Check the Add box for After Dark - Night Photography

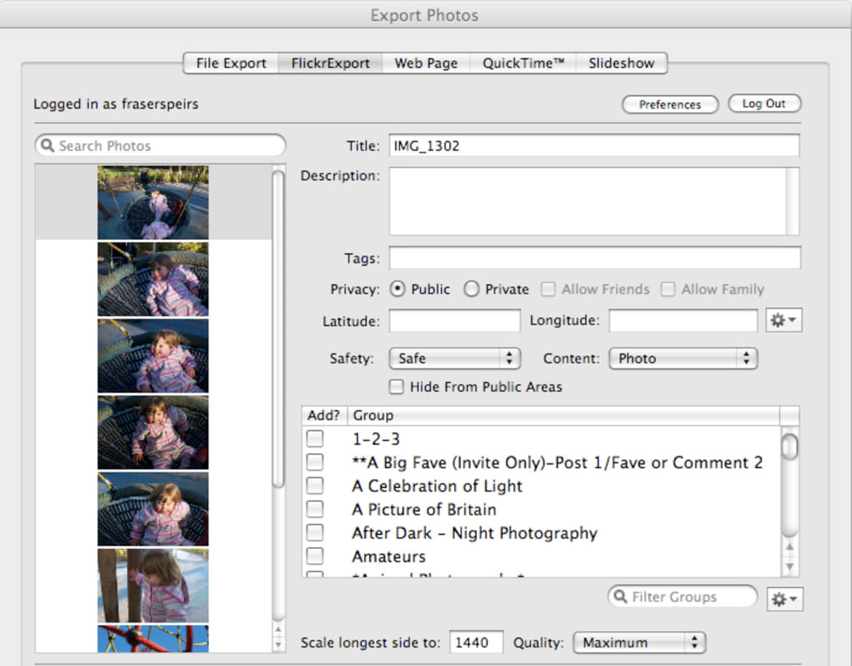pos(315,532)
